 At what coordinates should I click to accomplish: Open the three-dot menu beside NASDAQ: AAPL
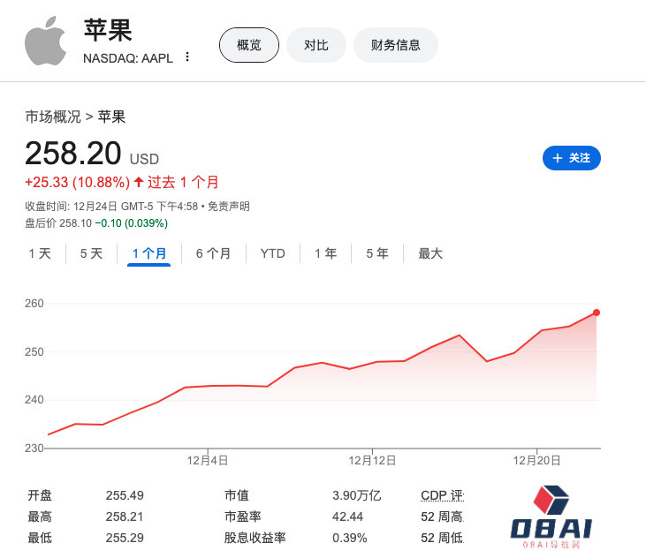pyautogui.click(x=187, y=57)
